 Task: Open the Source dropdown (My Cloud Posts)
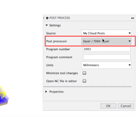click(106, 33)
